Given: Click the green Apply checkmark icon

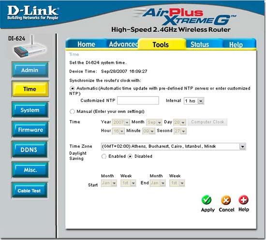Looking at the screenshot, I should click(x=207, y=200).
